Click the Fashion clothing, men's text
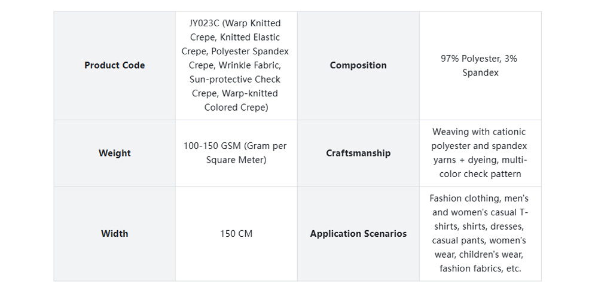 (x=479, y=199)
